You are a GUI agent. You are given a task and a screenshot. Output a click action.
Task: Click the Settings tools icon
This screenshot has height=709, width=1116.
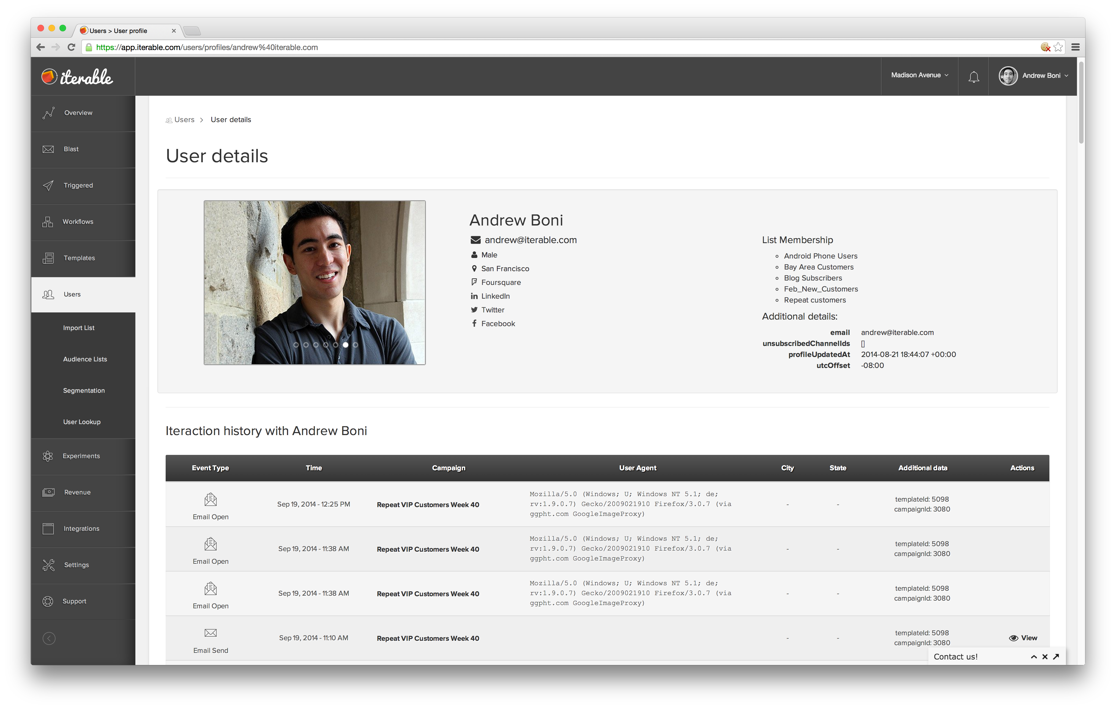click(48, 565)
